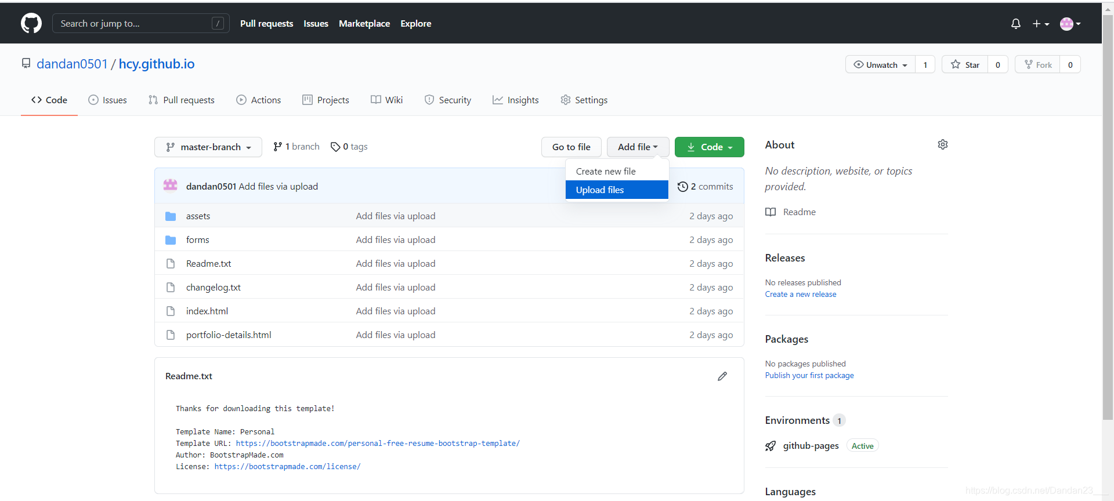Click the file icon beside portfolio-details.html

(171, 335)
